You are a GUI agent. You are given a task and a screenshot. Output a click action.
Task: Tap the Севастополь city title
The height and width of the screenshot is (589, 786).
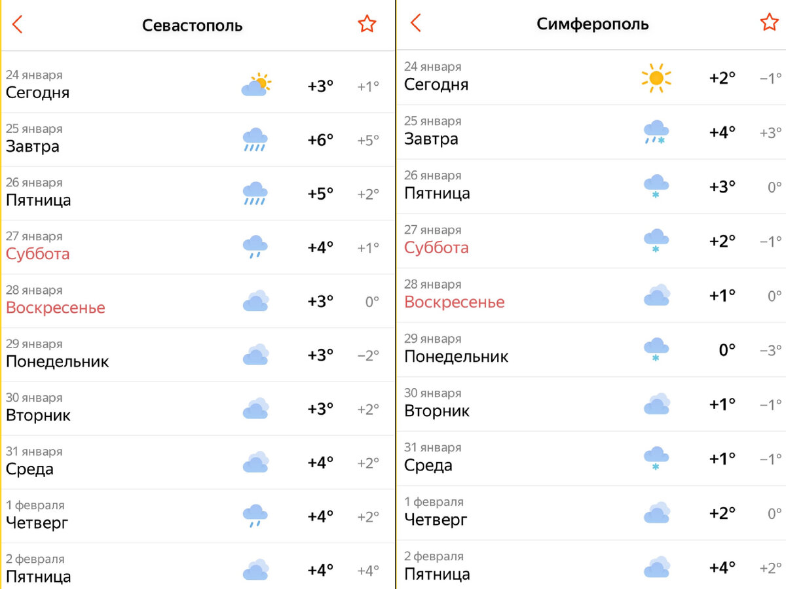[193, 26]
